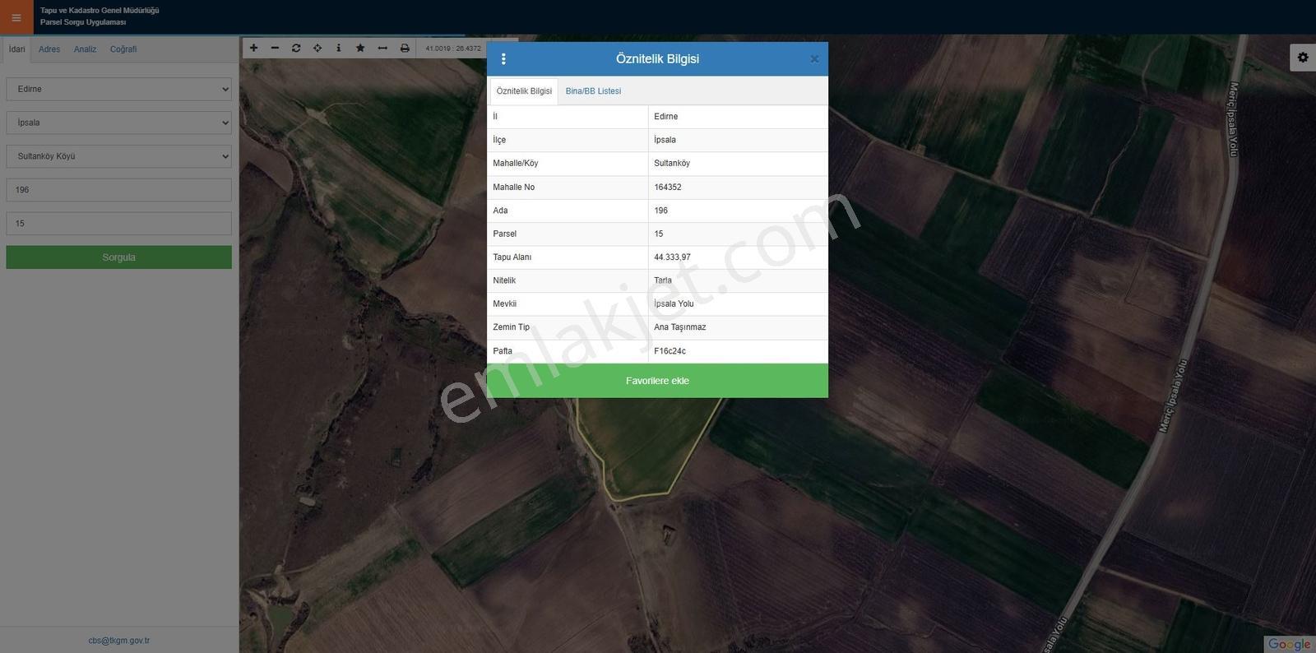Open favorites star icon in toolbar
Image resolution: width=1316 pixels, height=653 pixels.
click(360, 49)
